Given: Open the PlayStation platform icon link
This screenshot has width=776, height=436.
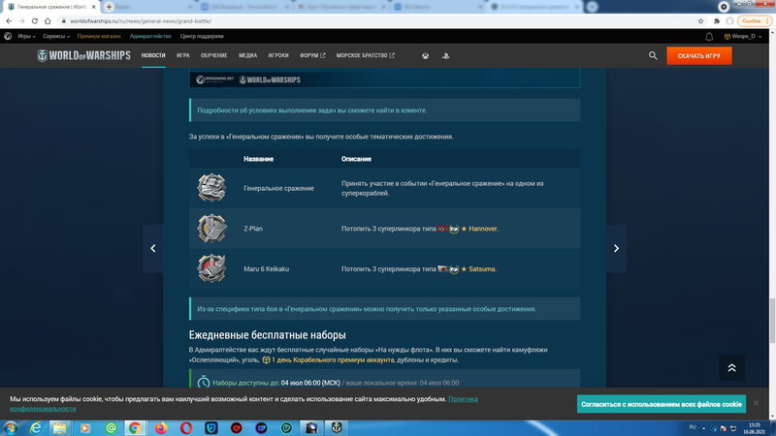Looking at the screenshot, I should (445, 56).
